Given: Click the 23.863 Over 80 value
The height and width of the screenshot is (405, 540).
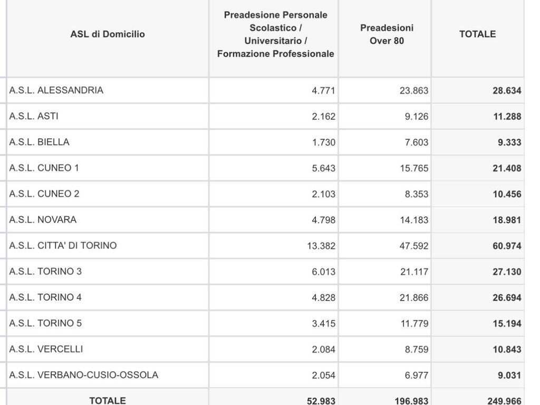Looking at the screenshot, I should point(414,91).
